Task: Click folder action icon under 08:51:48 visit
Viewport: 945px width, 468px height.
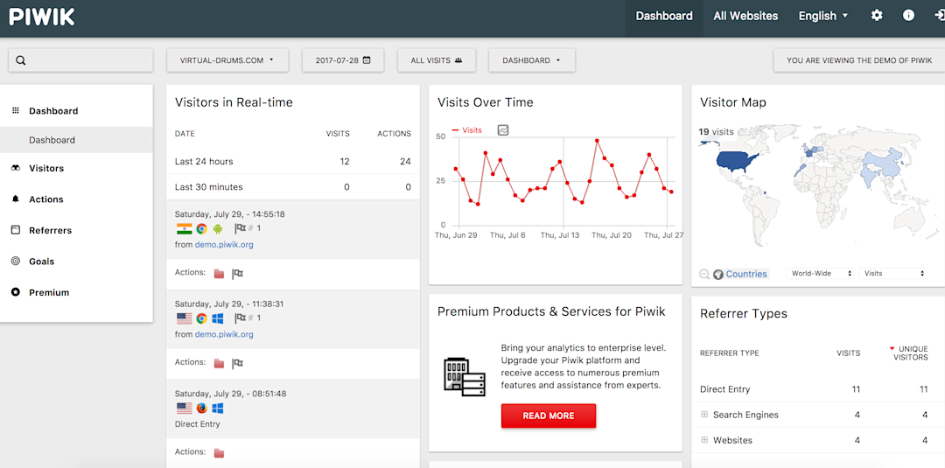Action: point(220,452)
